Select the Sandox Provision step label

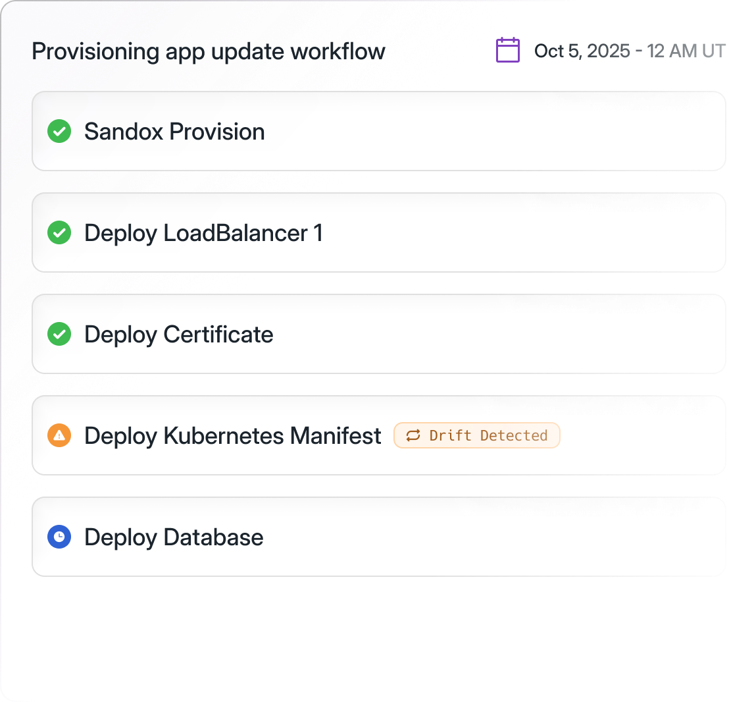pos(174,132)
